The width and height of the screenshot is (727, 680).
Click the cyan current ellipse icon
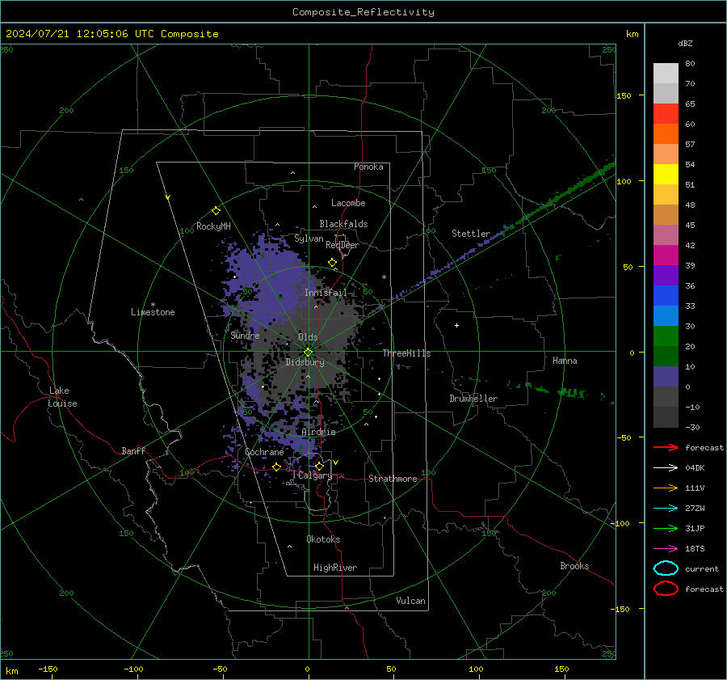click(x=666, y=568)
